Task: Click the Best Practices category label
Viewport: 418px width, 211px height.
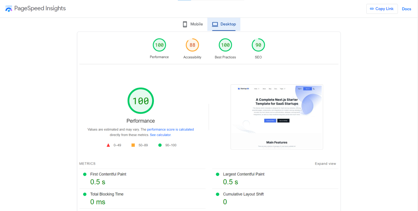Action: tap(225, 57)
